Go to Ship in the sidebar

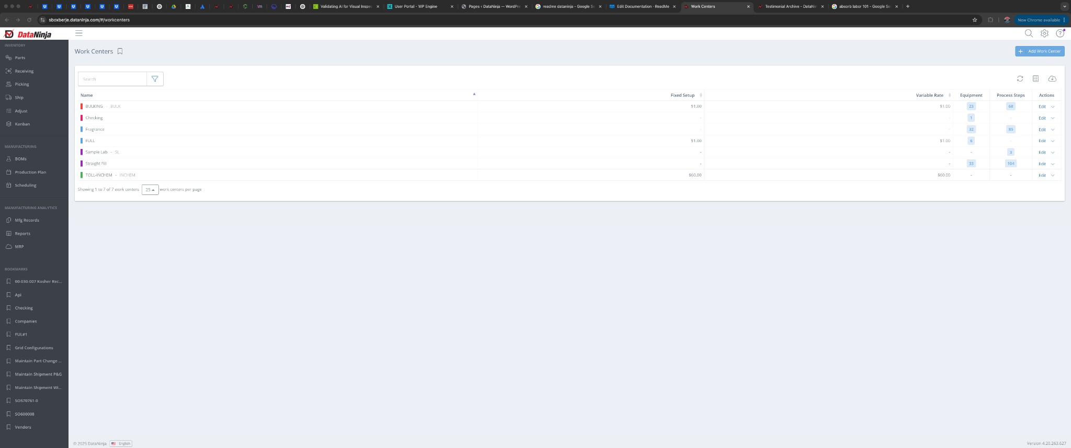(x=19, y=97)
